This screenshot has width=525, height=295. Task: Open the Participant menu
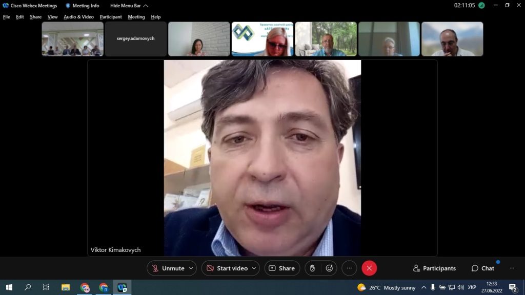(x=111, y=17)
